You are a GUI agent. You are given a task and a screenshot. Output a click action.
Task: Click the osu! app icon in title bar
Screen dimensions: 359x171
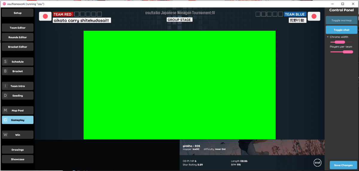[x=4, y=4]
